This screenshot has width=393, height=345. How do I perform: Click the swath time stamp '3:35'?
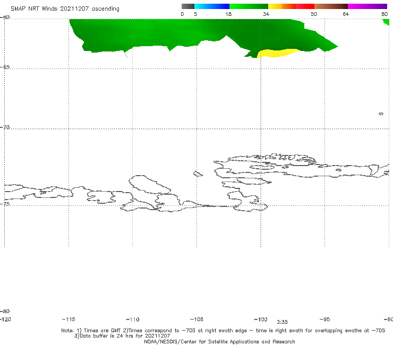(x=282, y=322)
